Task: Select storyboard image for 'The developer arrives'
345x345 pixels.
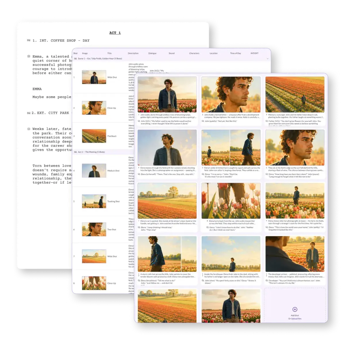Action: pos(295,254)
